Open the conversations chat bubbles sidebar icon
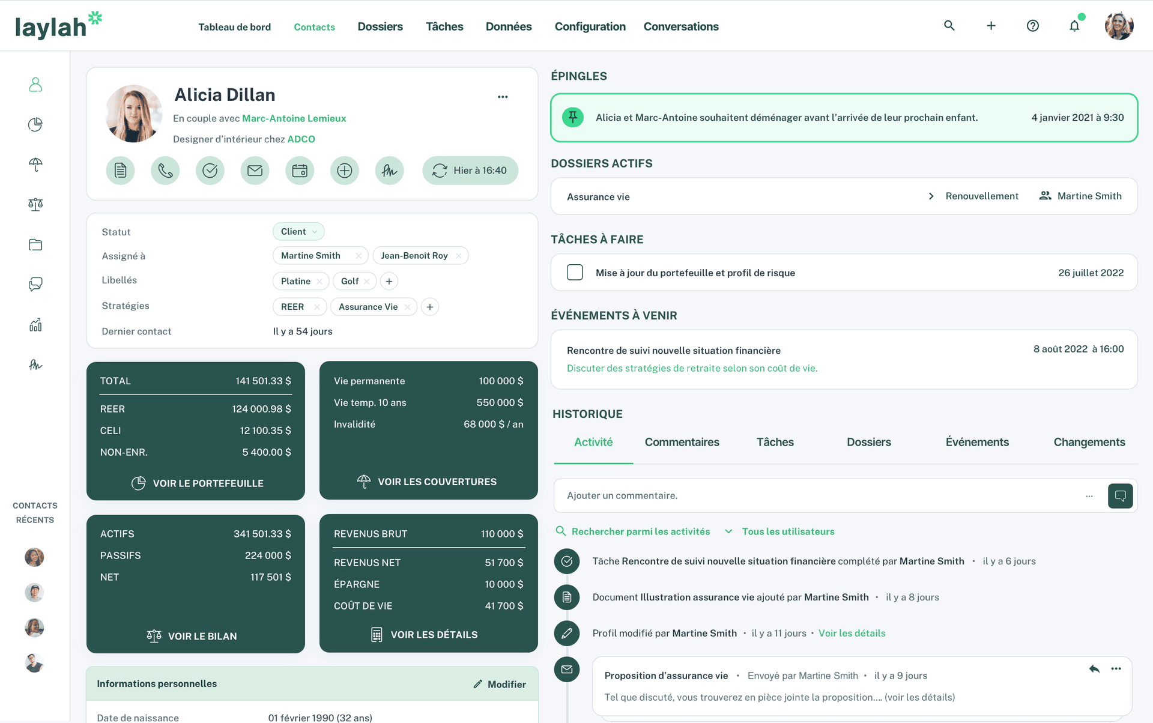 (x=35, y=284)
